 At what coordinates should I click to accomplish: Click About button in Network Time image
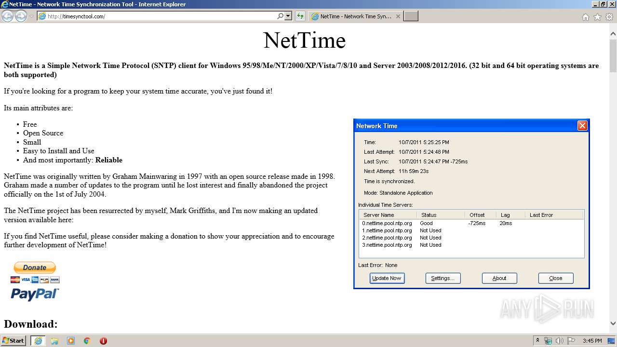tap(499, 278)
